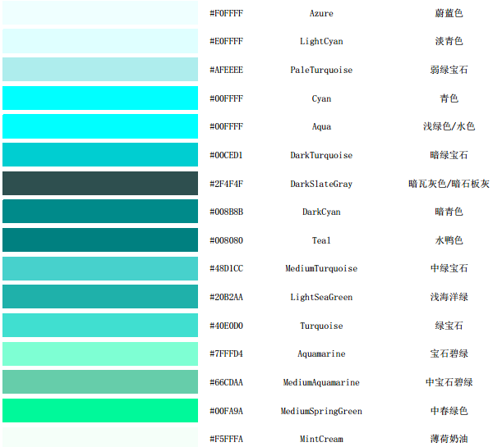Select the Chinese name 浅海洋绿
Image resolution: width=502 pixels, height=447 pixels.
[449, 297]
